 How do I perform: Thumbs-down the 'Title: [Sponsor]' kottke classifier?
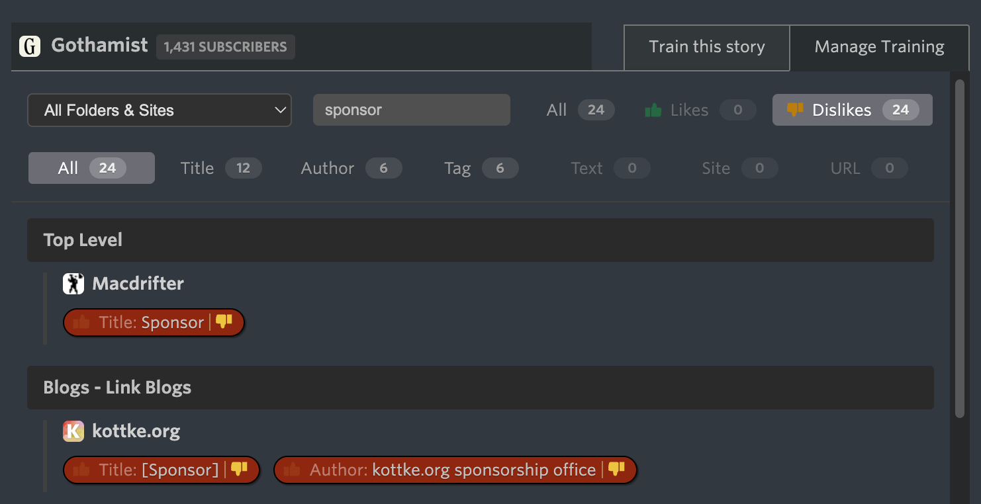[x=240, y=470]
